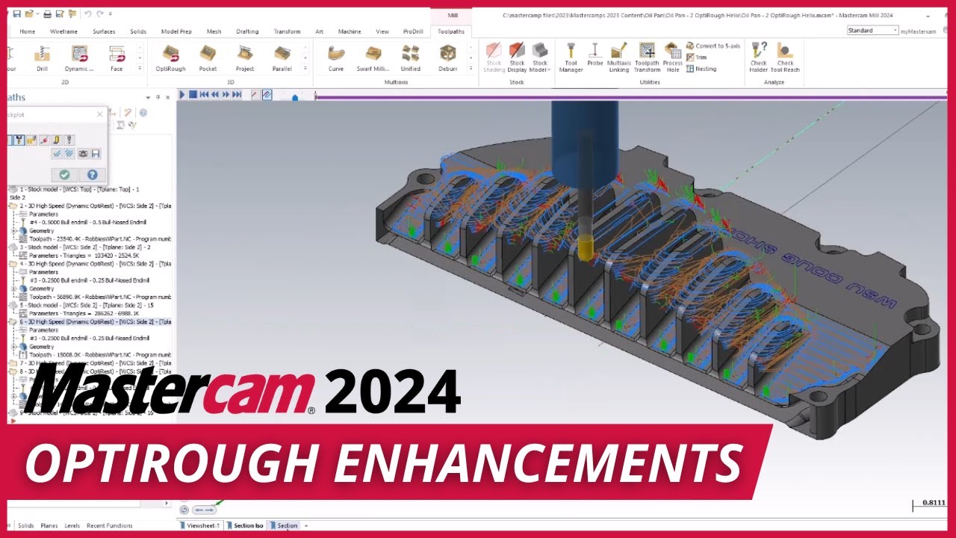Toggle Stock Display
Image resolution: width=956 pixels, height=538 pixels.
point(517,58)
